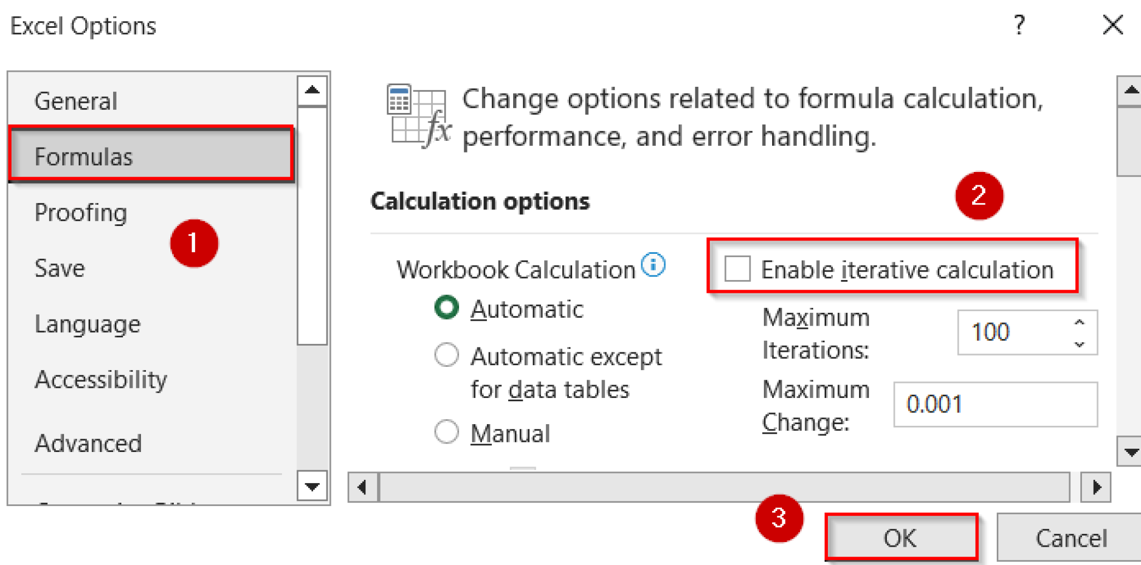Click Maximum Iterations increment arrow
This screenshot has height=565, width=1141.
coord(1080,322)
